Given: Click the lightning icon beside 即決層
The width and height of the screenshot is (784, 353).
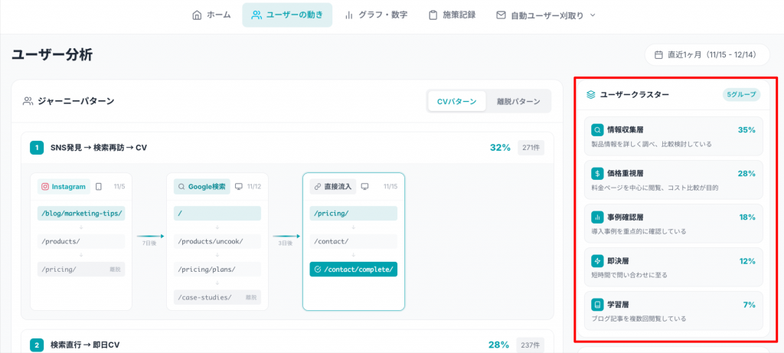Looking at the screenshot, I should 597,261.
